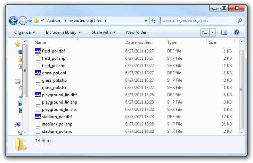Select the field_pol.shp file icon

click(38, 58)
